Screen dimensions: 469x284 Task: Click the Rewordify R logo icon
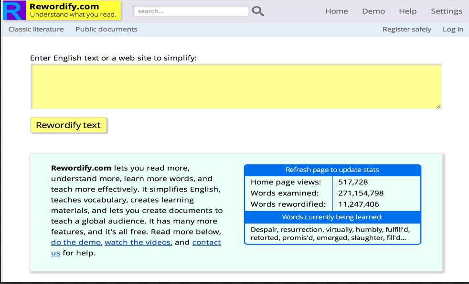click(14, 10)
